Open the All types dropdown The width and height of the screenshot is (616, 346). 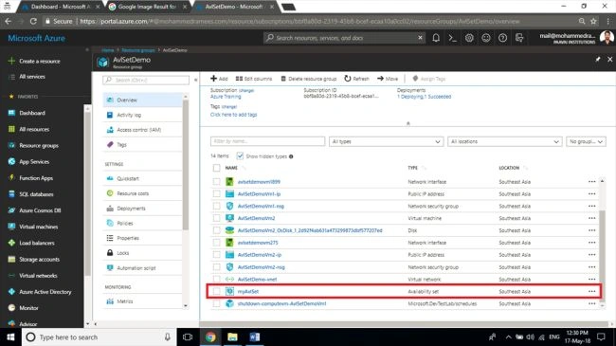[386, 141]
